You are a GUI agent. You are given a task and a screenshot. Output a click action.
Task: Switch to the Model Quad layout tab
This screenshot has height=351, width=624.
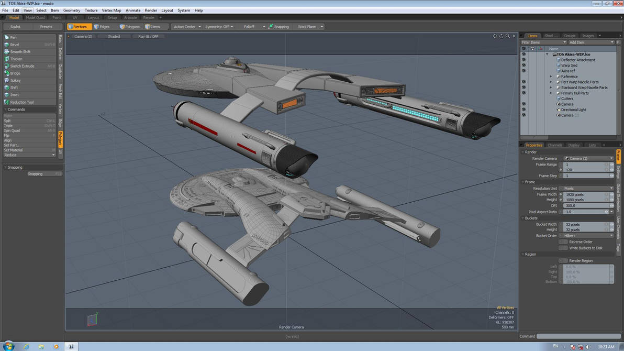point(35,17)
